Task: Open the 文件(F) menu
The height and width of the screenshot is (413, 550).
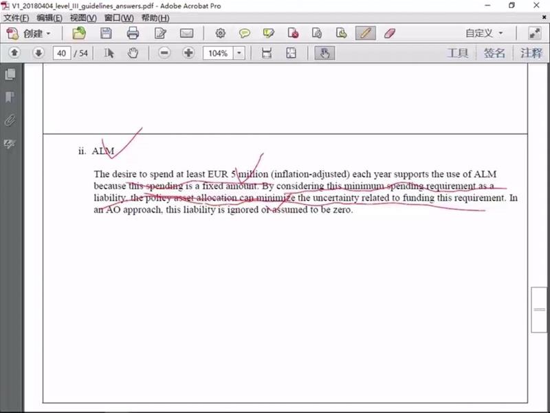Action: [16, 17]
